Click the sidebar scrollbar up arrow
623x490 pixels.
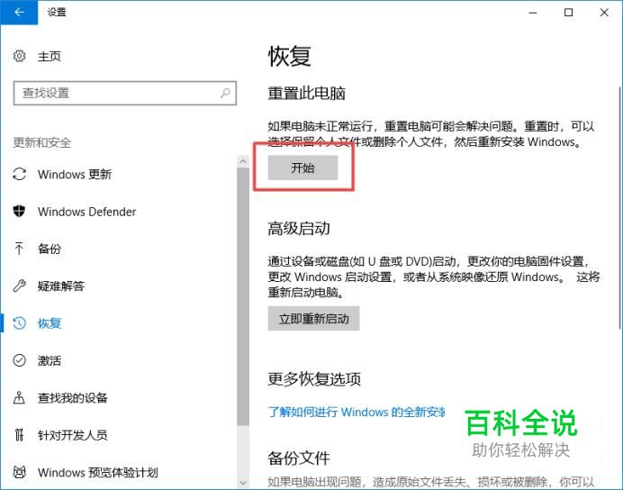pos(243,161)
